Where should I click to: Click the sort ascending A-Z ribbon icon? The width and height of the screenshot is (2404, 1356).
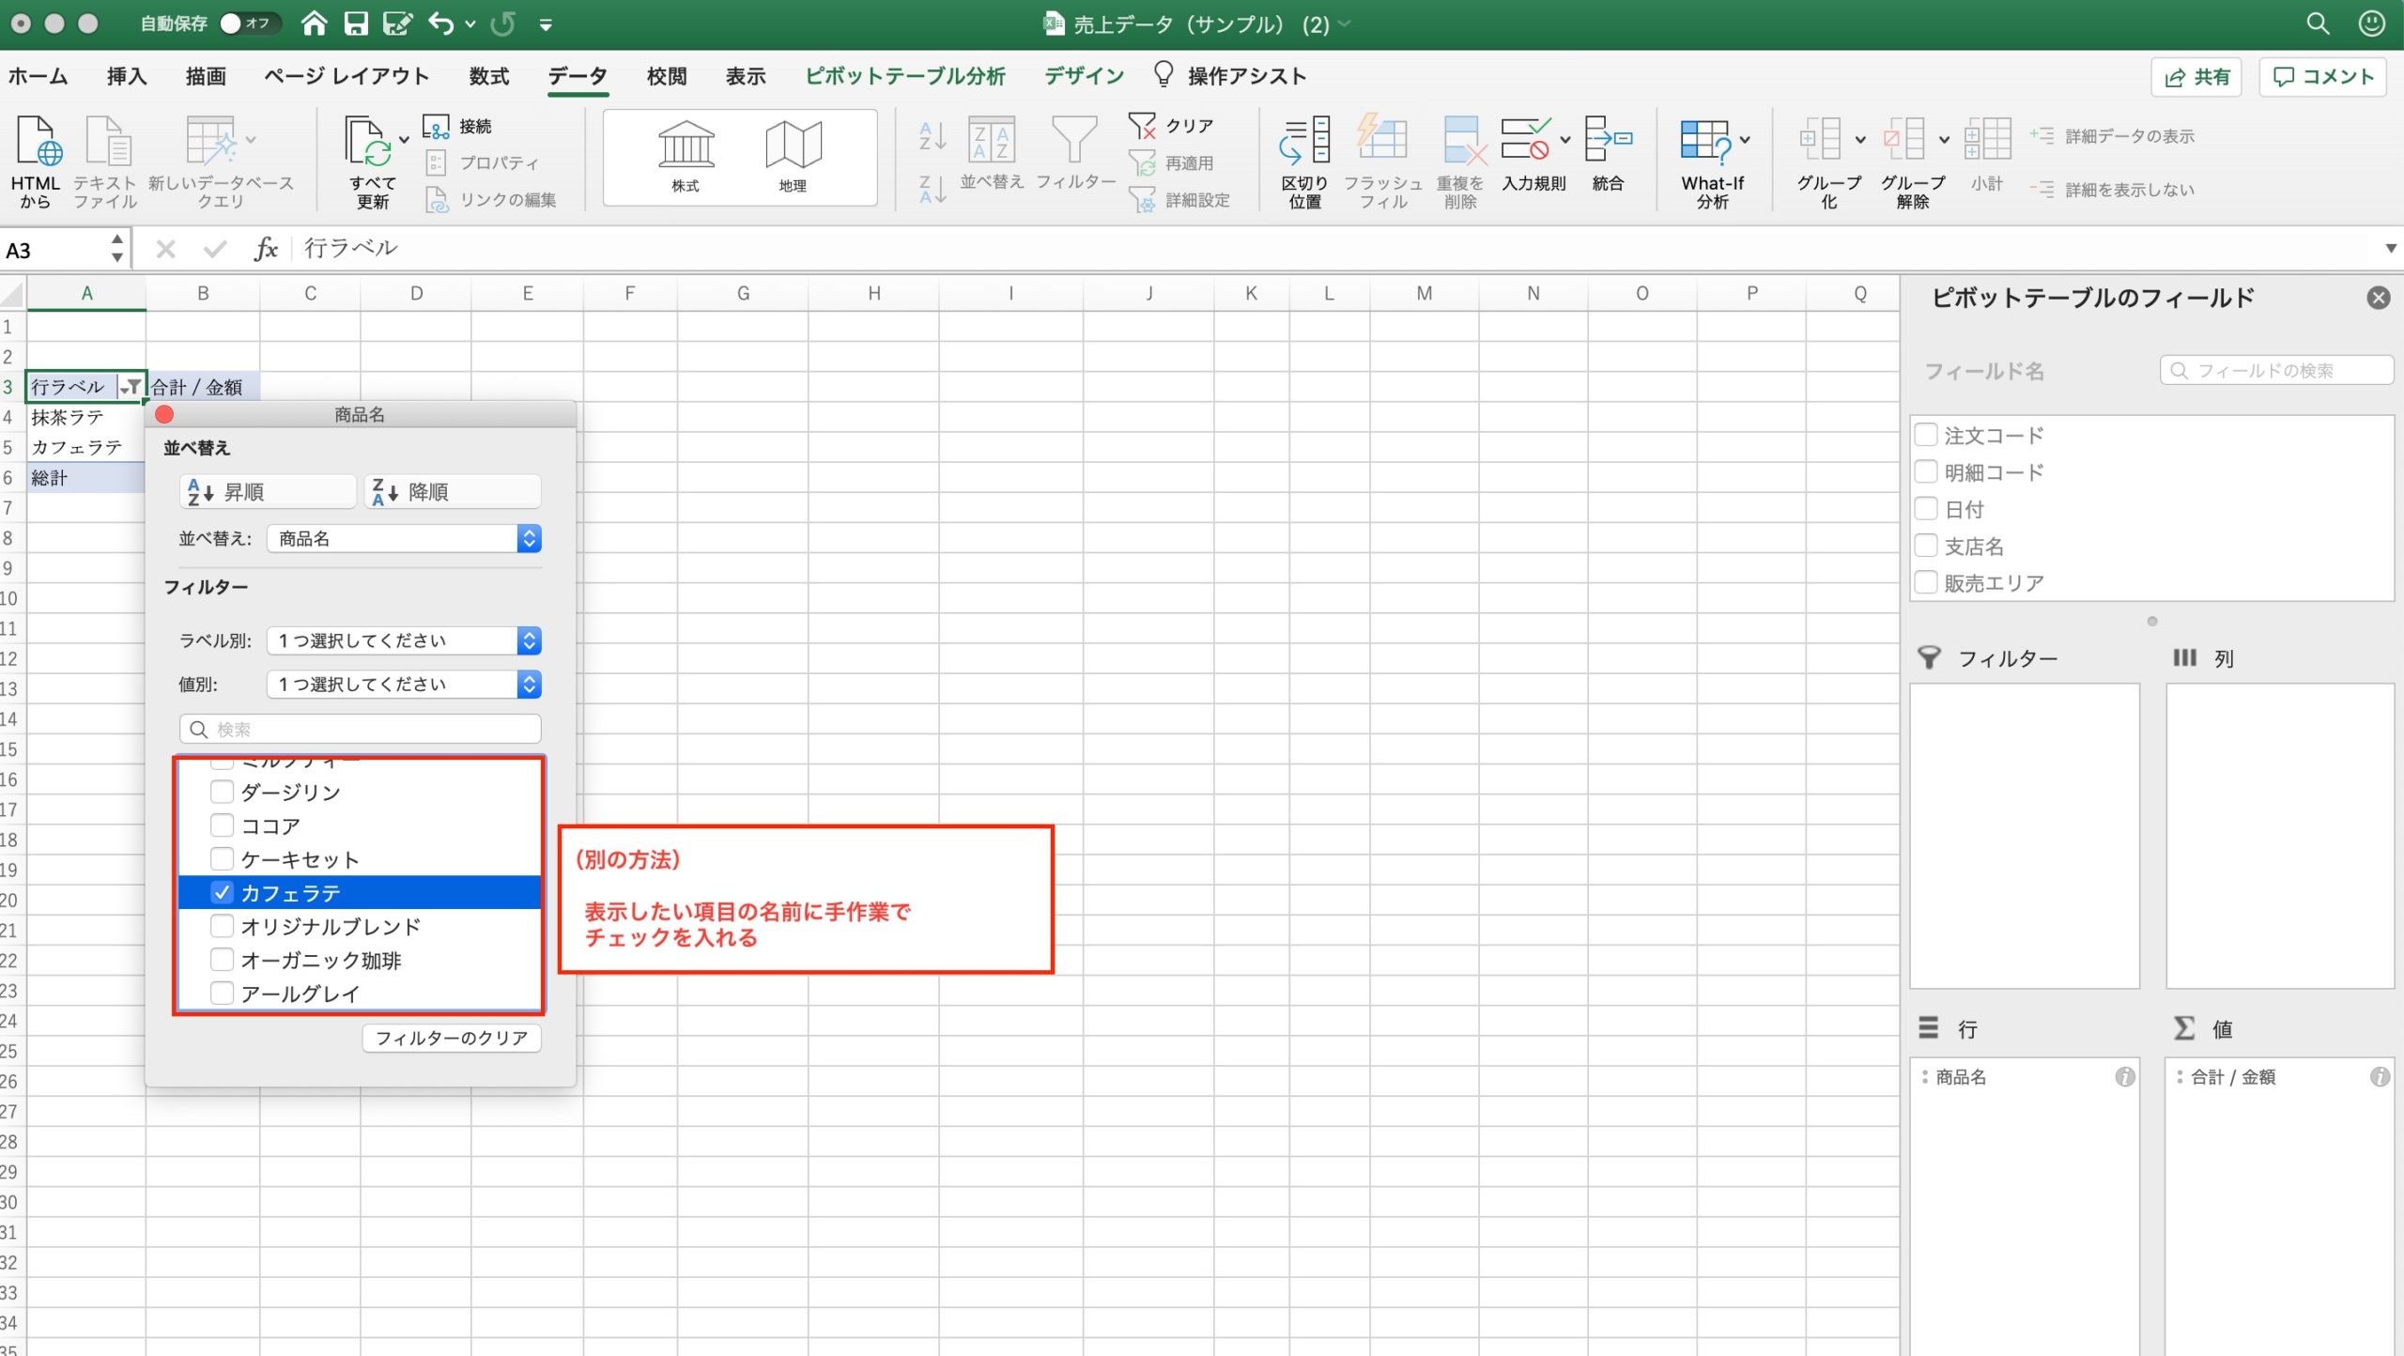[x=932, y=137]
